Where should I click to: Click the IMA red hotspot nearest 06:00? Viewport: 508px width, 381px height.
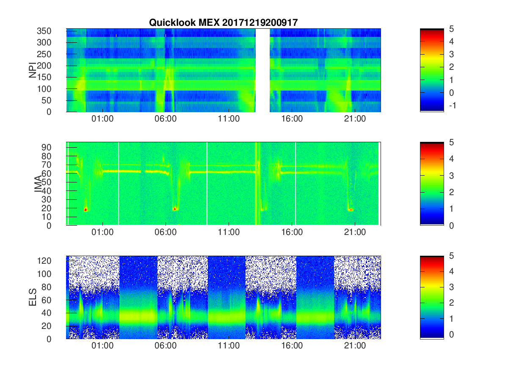pyautogui.click(x=174, y=209)
